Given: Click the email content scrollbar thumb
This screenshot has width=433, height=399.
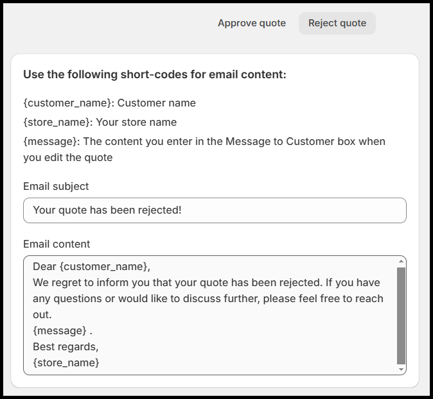Looking at the screenshot, I should pos(402,316).
